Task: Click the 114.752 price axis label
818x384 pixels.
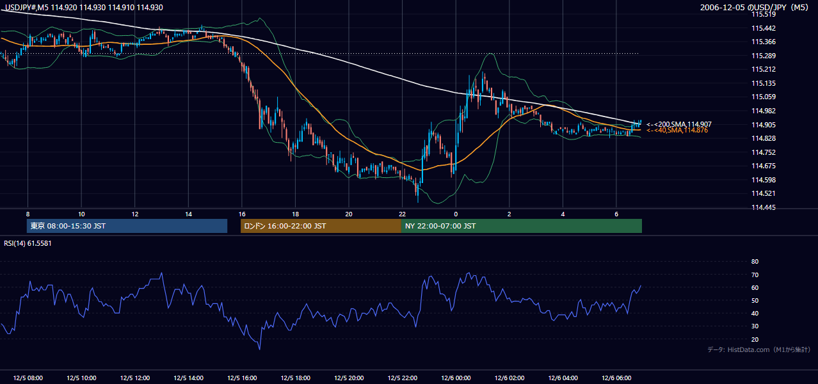Action: pyautogui.click(x=764, y=152)
